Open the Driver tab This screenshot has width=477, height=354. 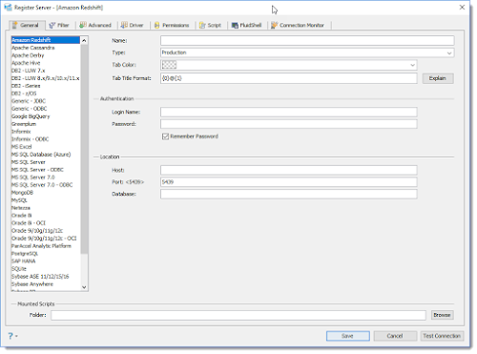click(x=133, y=25)
